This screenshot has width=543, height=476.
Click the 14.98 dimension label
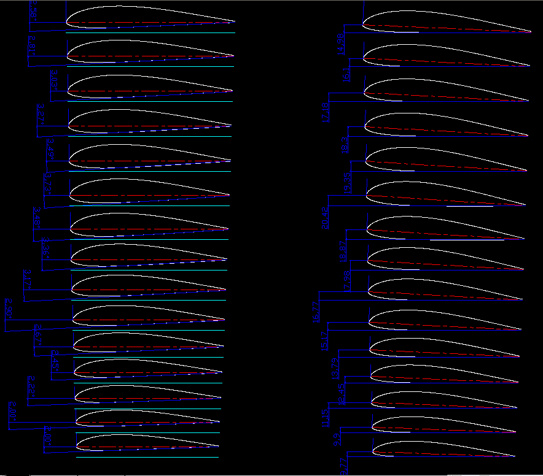340,44
